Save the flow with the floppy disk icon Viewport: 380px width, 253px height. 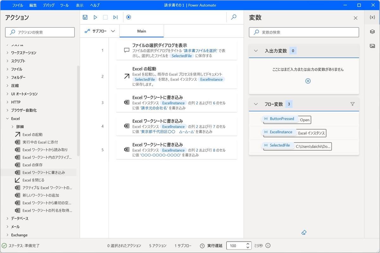click(85, 17)
